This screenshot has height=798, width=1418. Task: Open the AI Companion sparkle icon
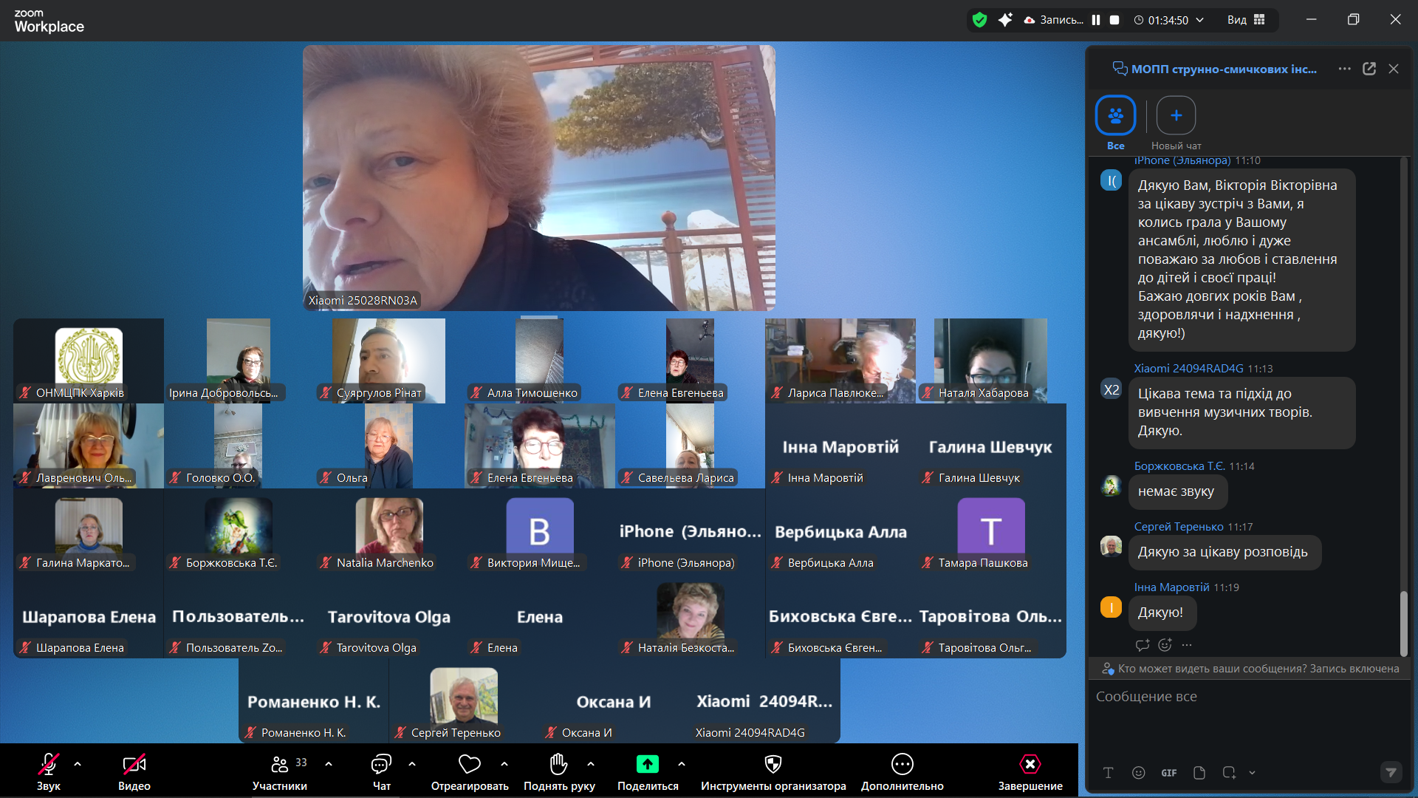tap(1004, 20)
